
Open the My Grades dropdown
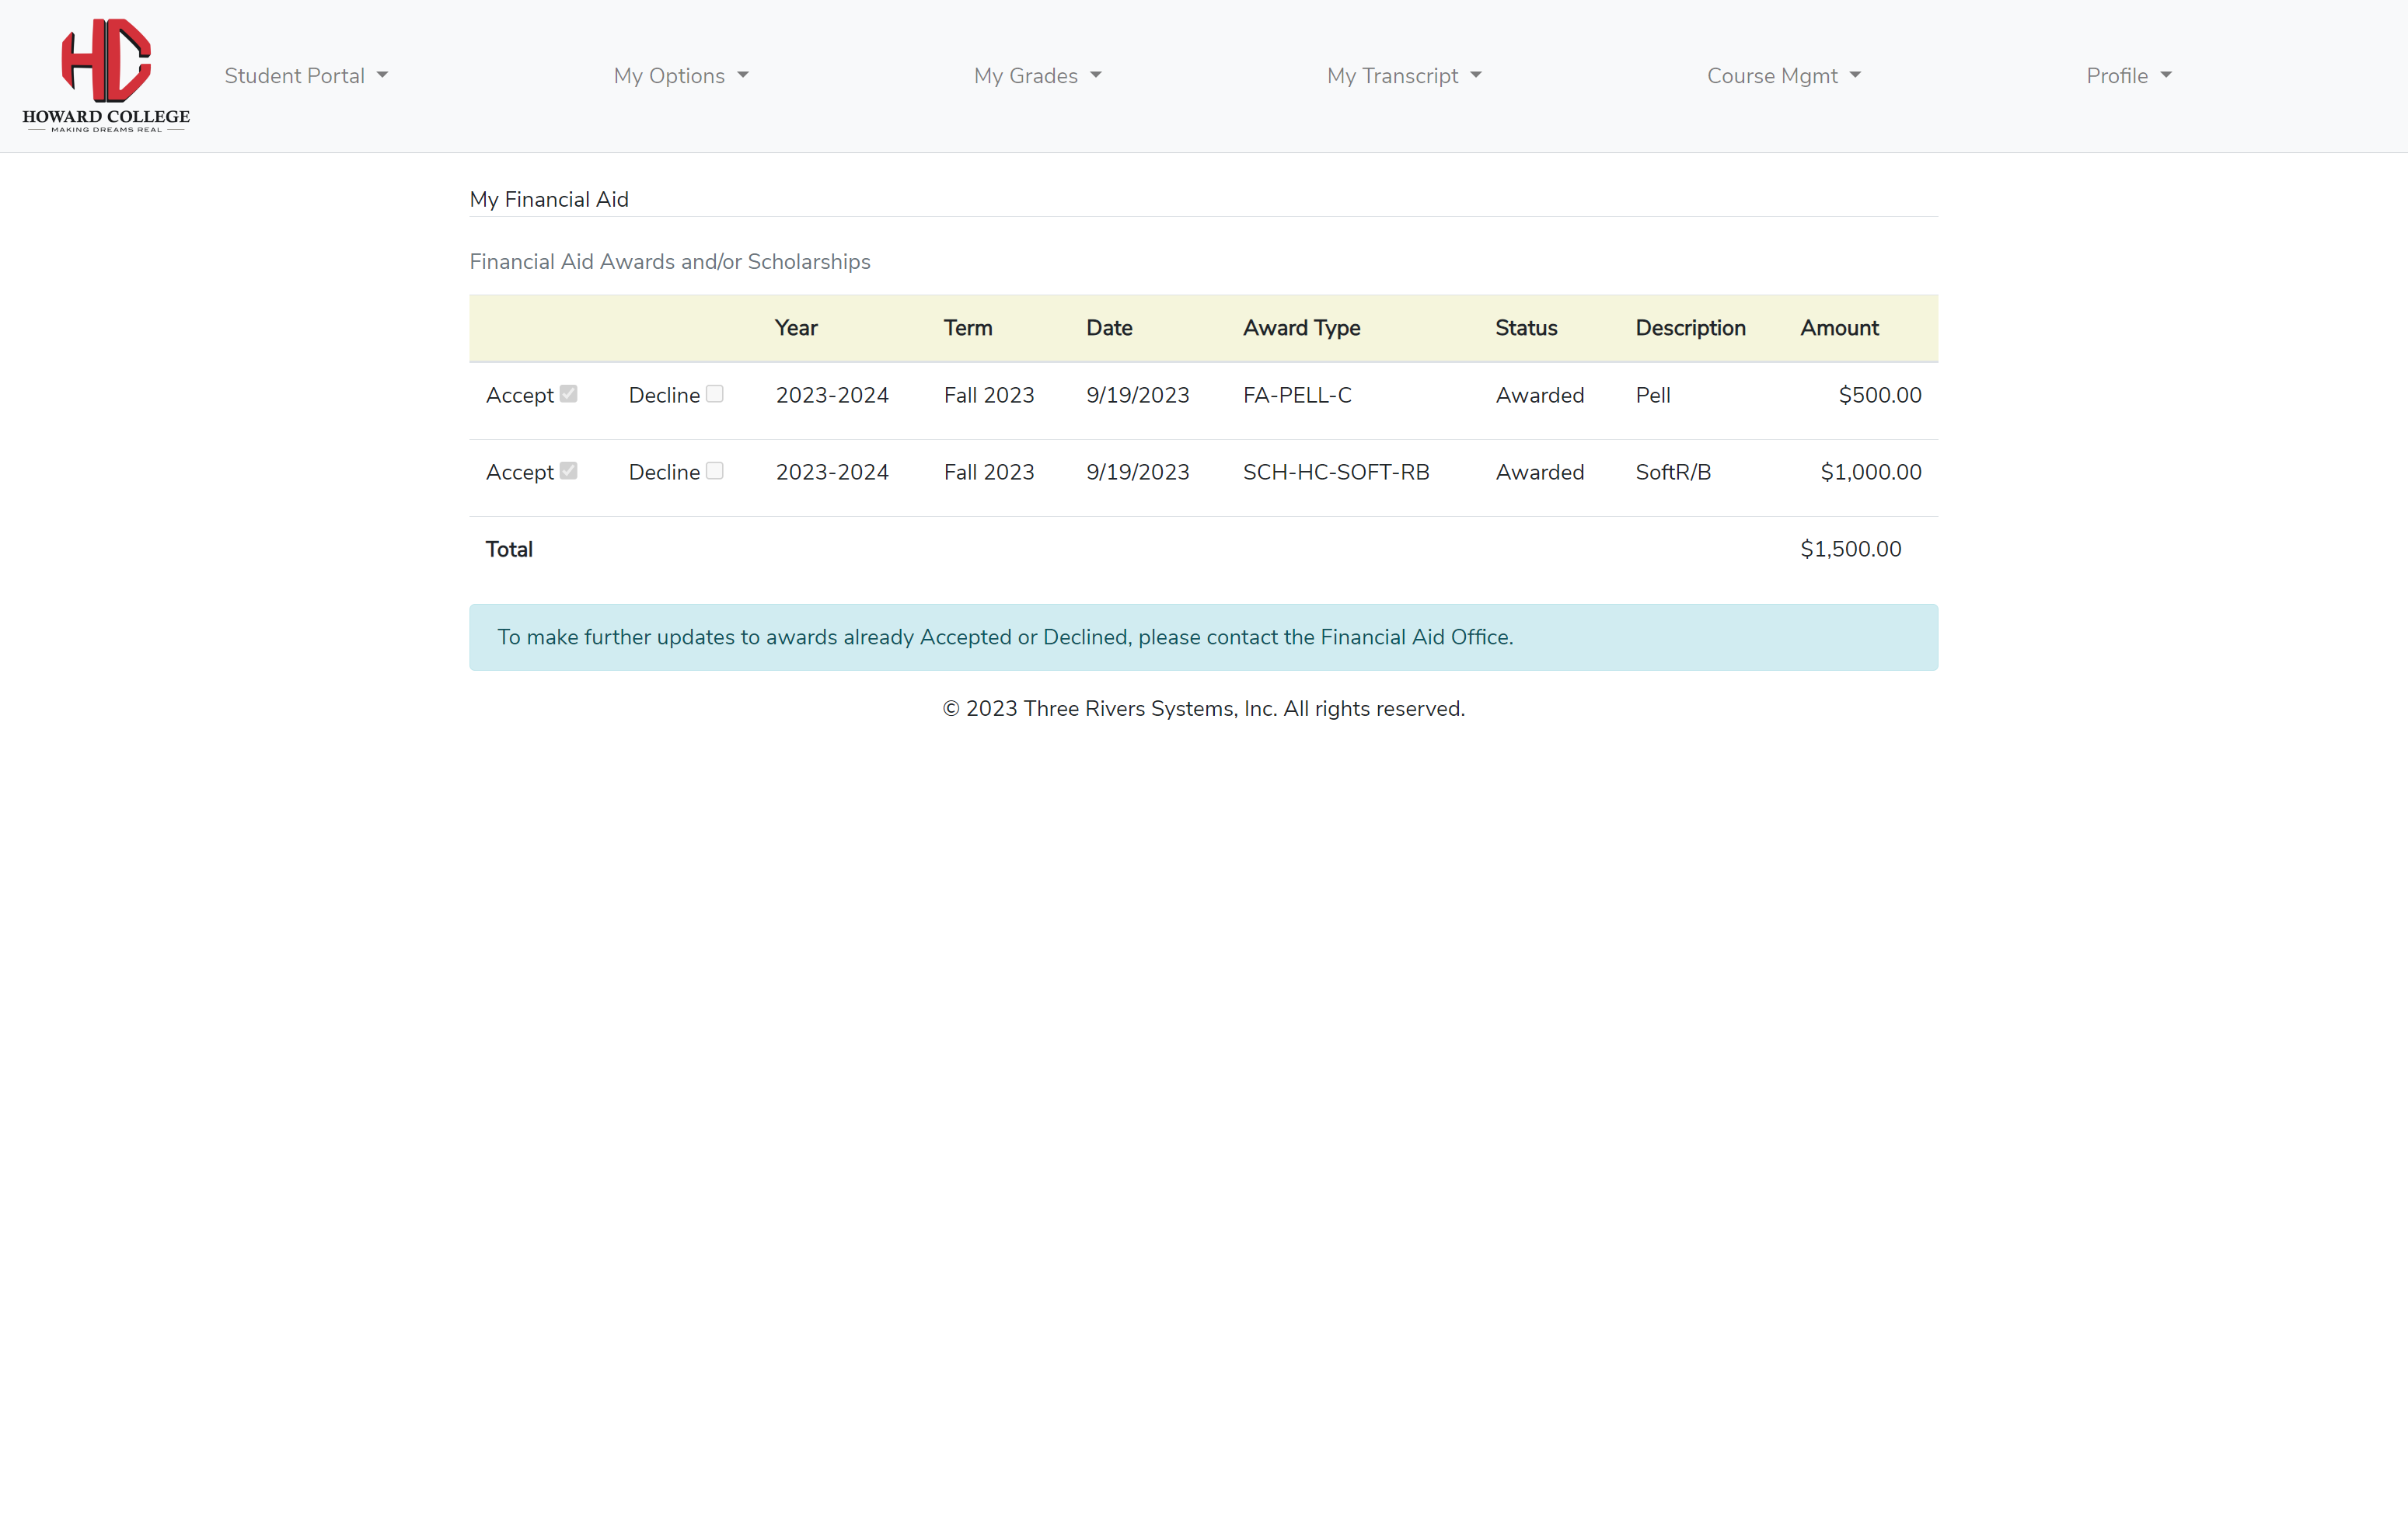[1037, 76]
